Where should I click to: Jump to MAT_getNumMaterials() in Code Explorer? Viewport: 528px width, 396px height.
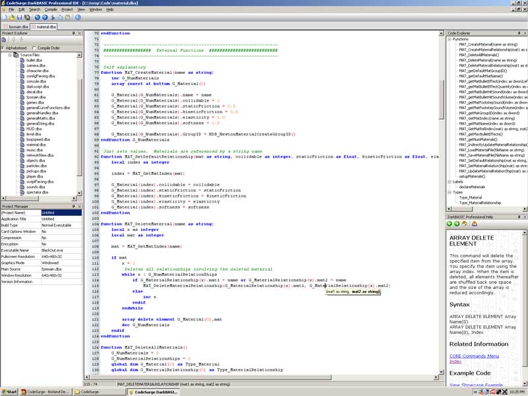pos(478,139)
